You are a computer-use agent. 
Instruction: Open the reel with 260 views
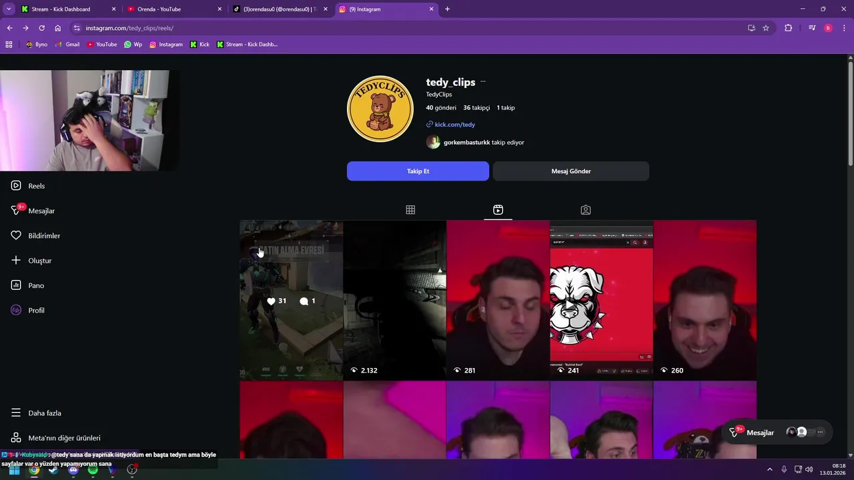click(x=705, y=301)
